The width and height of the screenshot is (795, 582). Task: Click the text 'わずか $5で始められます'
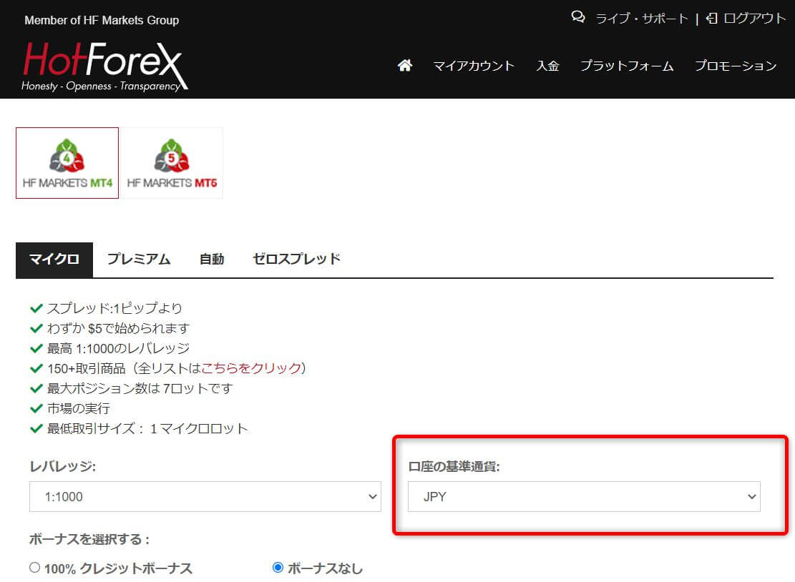coord(118,328)
